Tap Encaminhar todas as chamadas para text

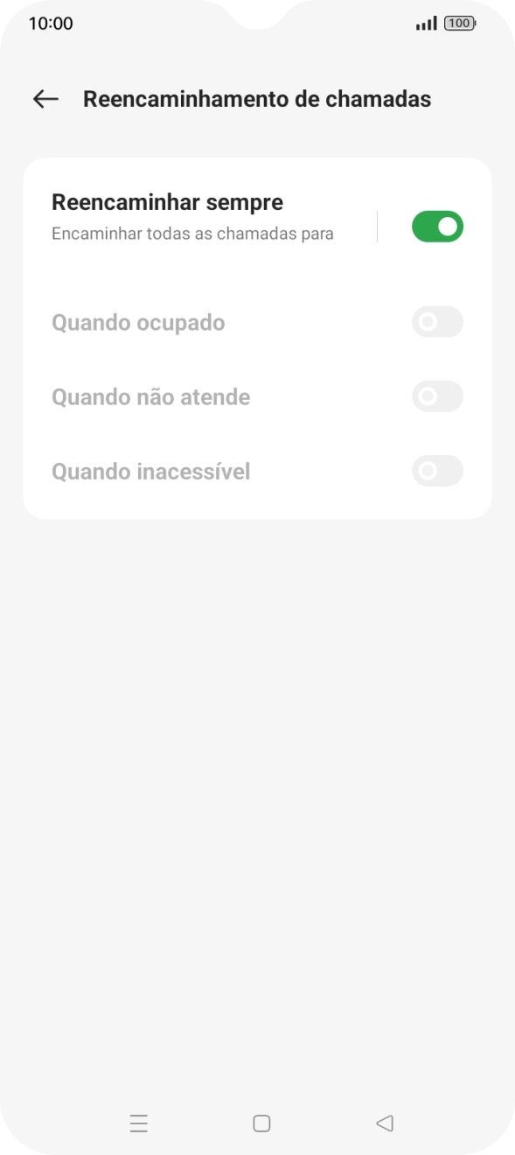coord(192,233)
